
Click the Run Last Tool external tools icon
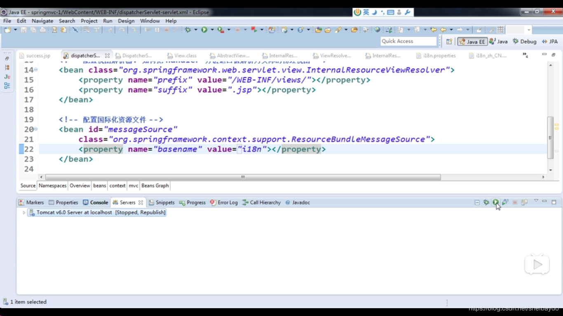tap(221, 30)
